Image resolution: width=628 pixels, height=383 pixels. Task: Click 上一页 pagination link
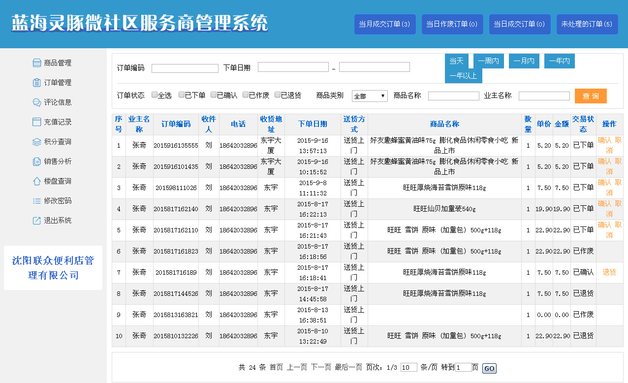(297, 367)
